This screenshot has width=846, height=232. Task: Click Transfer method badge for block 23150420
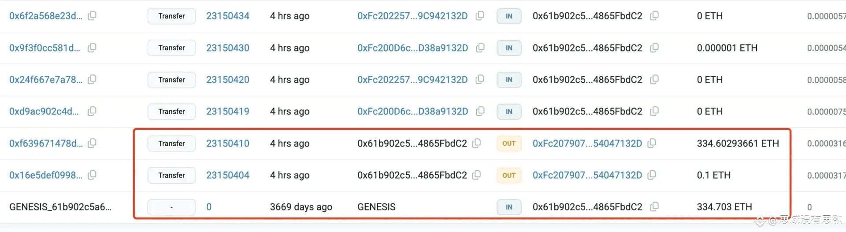pos(171,80)
